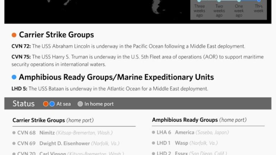Click '(Norfolk, Va.)' home port for Eisenhower
Image resolution: width=276 pixels, height=155 pixels.
(x=105, y=144)
